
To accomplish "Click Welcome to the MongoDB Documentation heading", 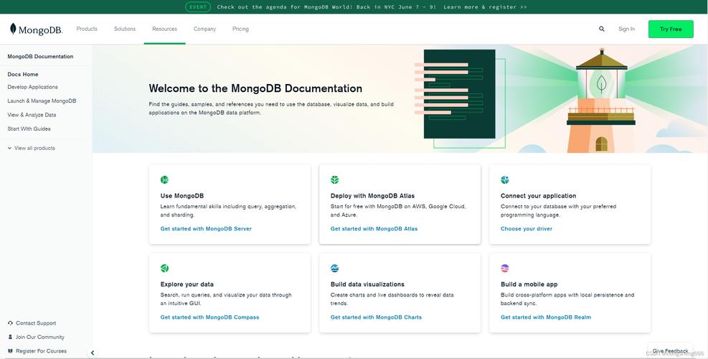I will (x=255, y=88).
